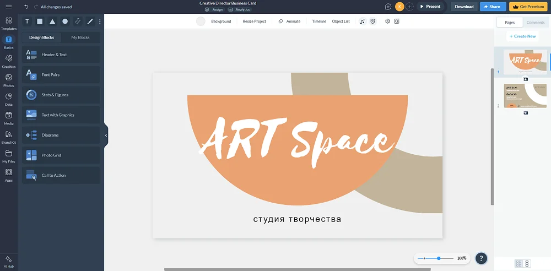Open the Apps sidebar section

click(x=9, y=175)
